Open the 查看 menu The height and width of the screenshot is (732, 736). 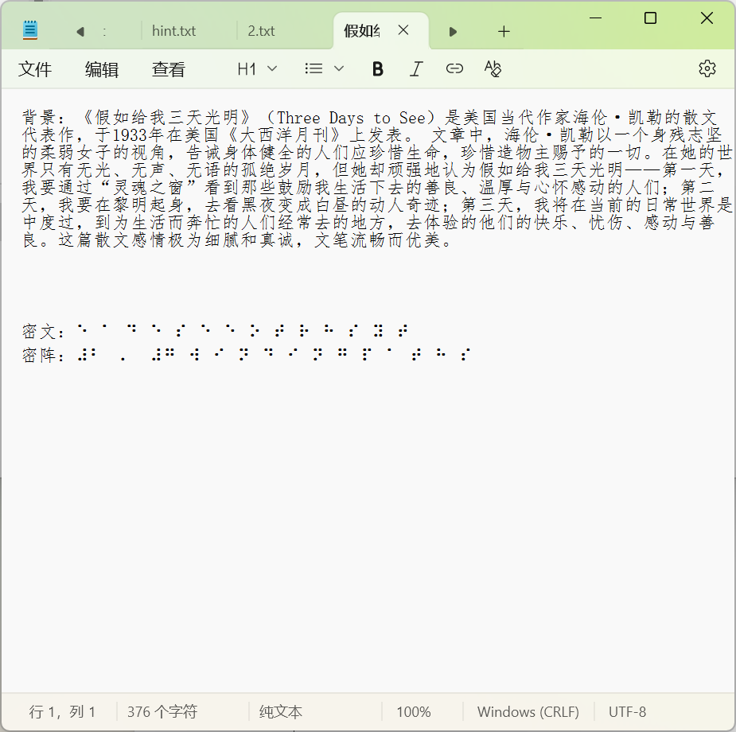tap(169, 70)
